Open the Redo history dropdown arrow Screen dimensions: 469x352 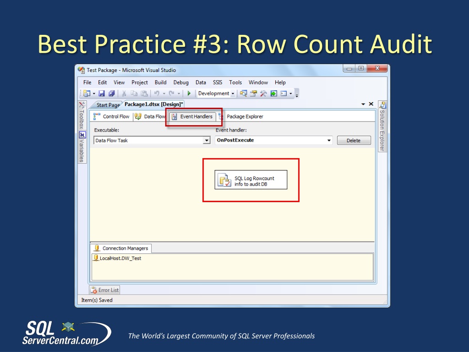click(x=179, y=93)
